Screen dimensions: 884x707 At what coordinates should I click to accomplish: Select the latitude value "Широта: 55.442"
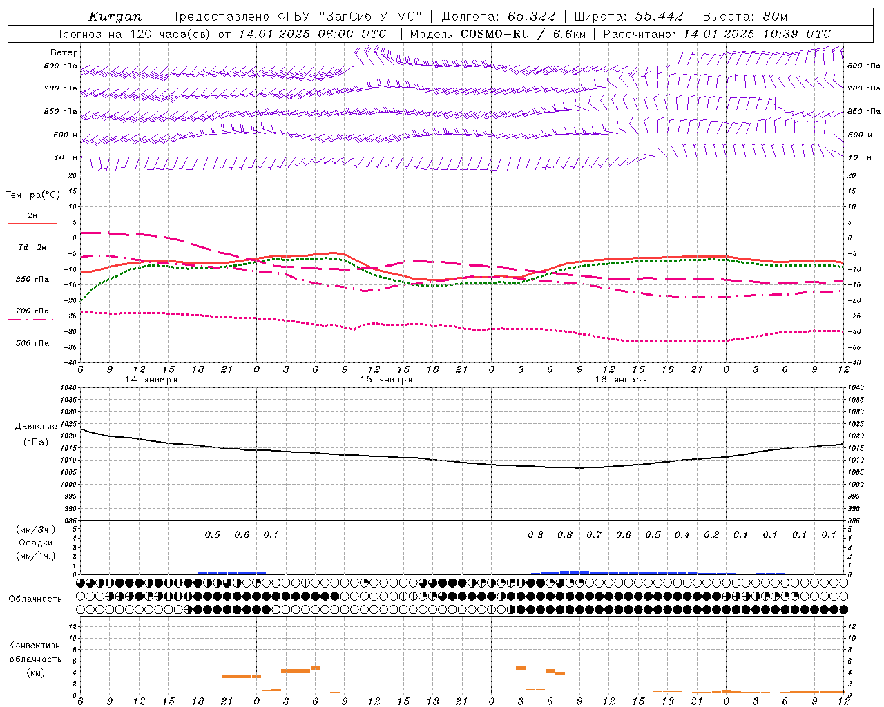[628, 17]
